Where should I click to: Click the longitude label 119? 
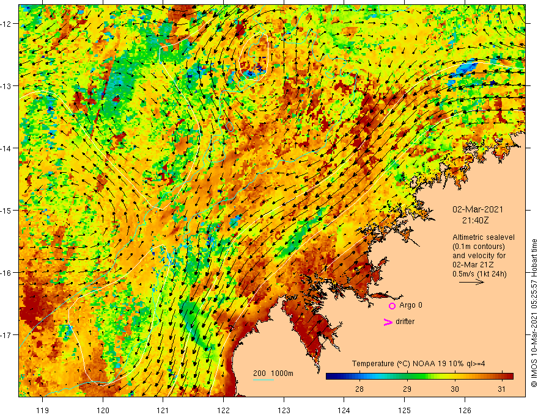(43, 410)
